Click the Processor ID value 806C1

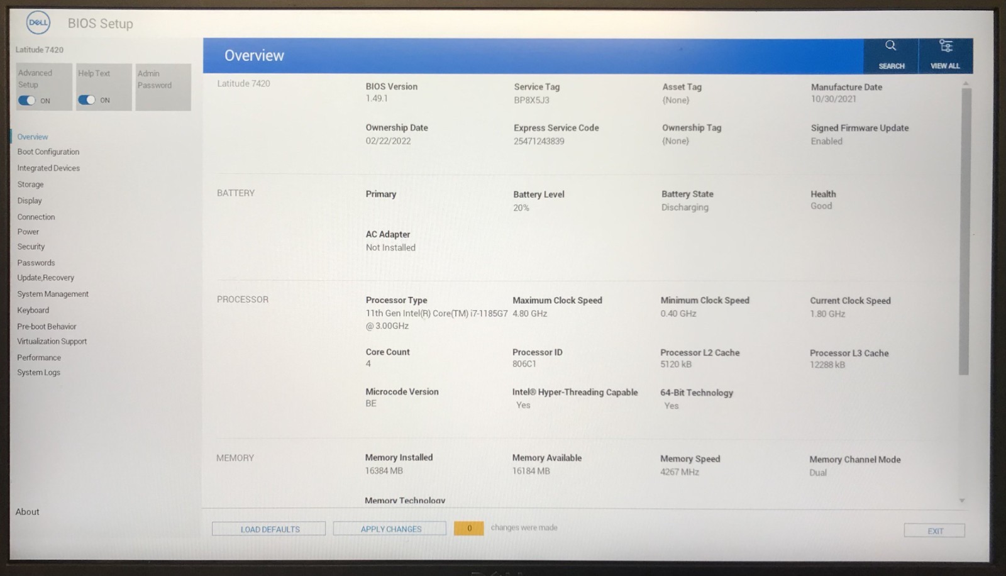(524, 363)
